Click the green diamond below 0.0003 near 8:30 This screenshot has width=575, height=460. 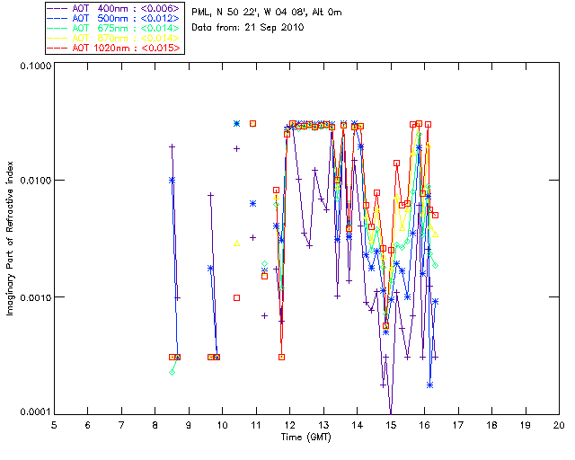[x=172, y=372]
